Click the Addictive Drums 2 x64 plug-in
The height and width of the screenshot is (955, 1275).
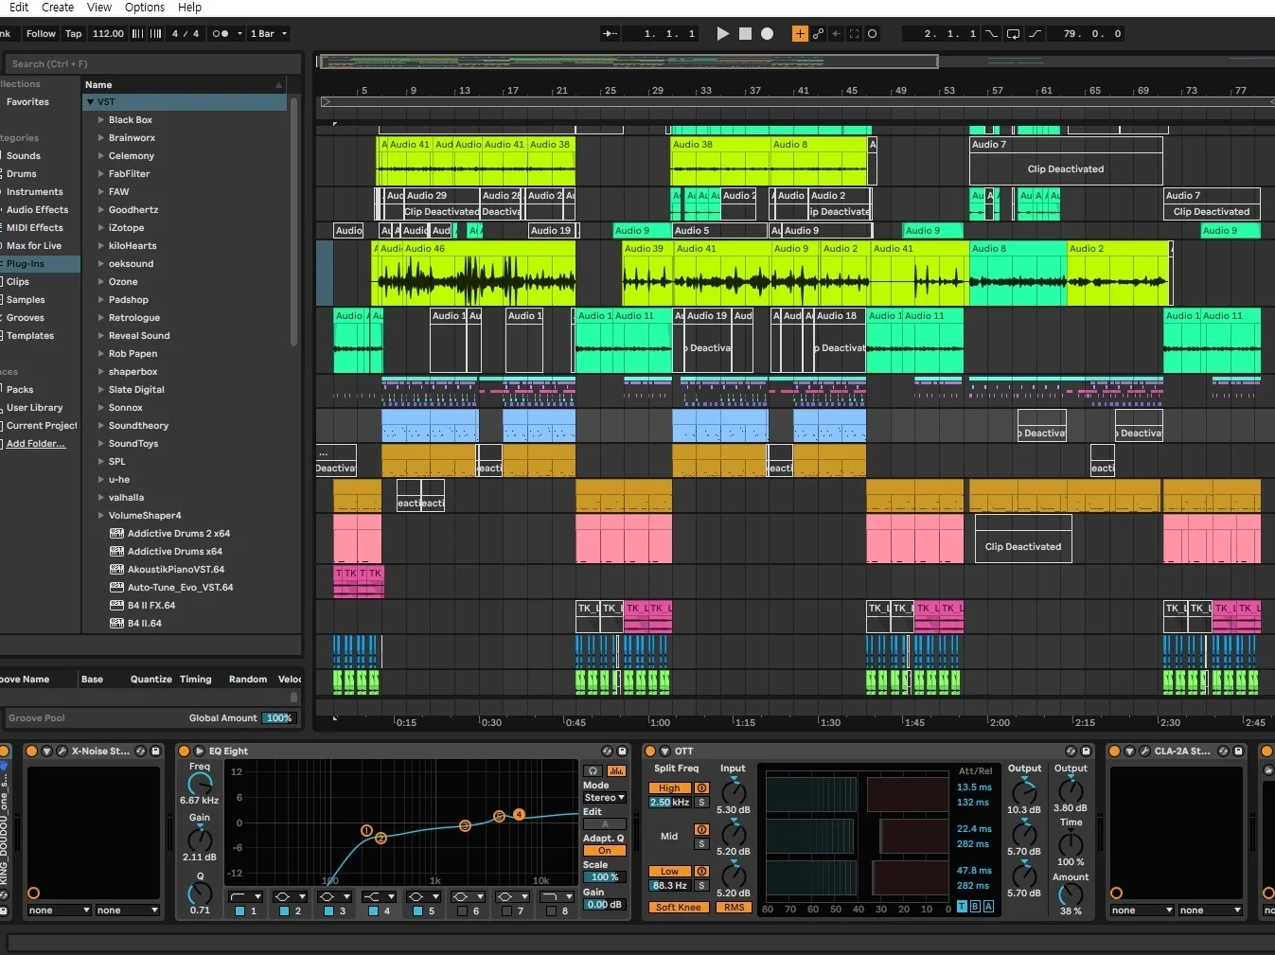click(179, 534)
